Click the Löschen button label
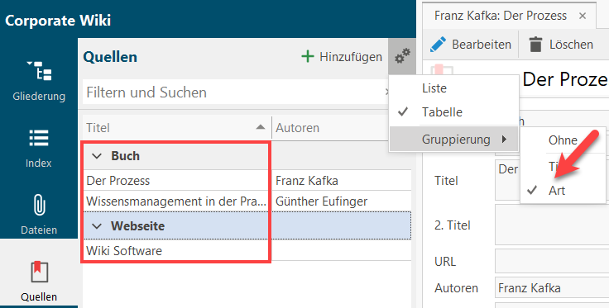 point(571,45)
